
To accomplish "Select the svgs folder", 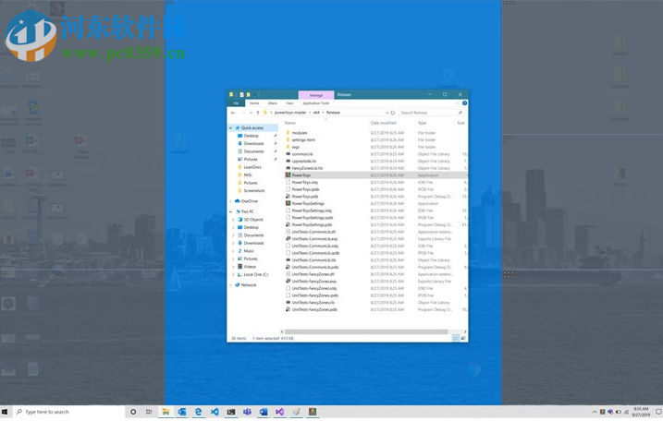I will point(296,147).
